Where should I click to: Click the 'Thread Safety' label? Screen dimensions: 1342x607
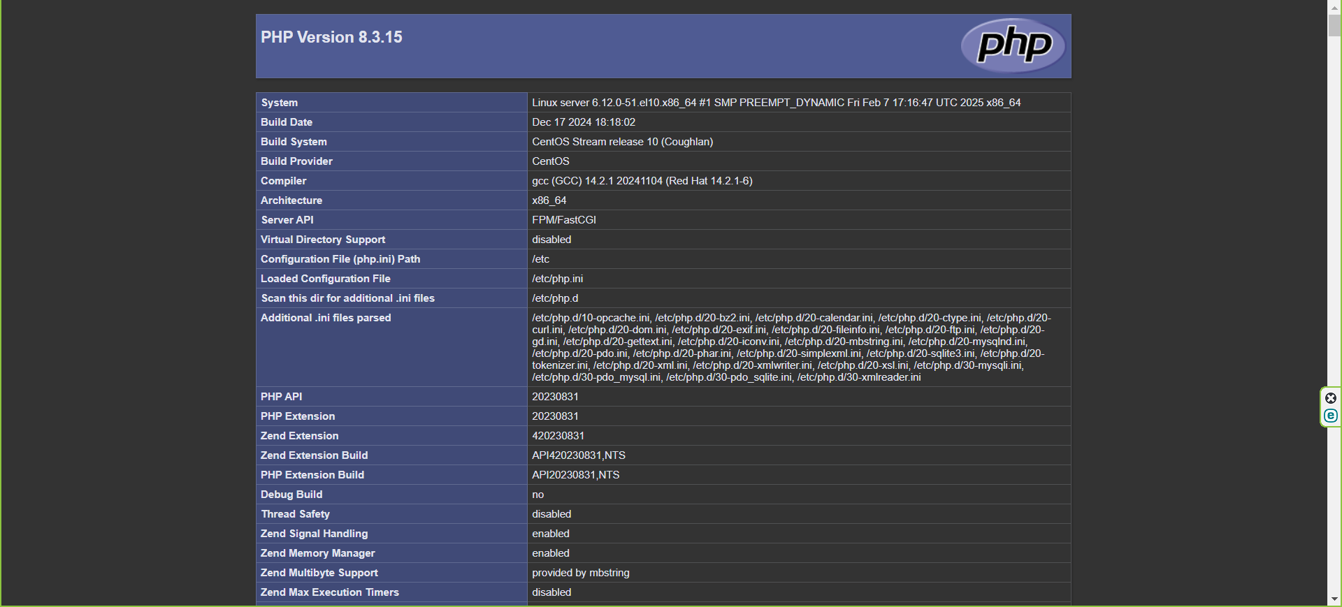[295, 514]
